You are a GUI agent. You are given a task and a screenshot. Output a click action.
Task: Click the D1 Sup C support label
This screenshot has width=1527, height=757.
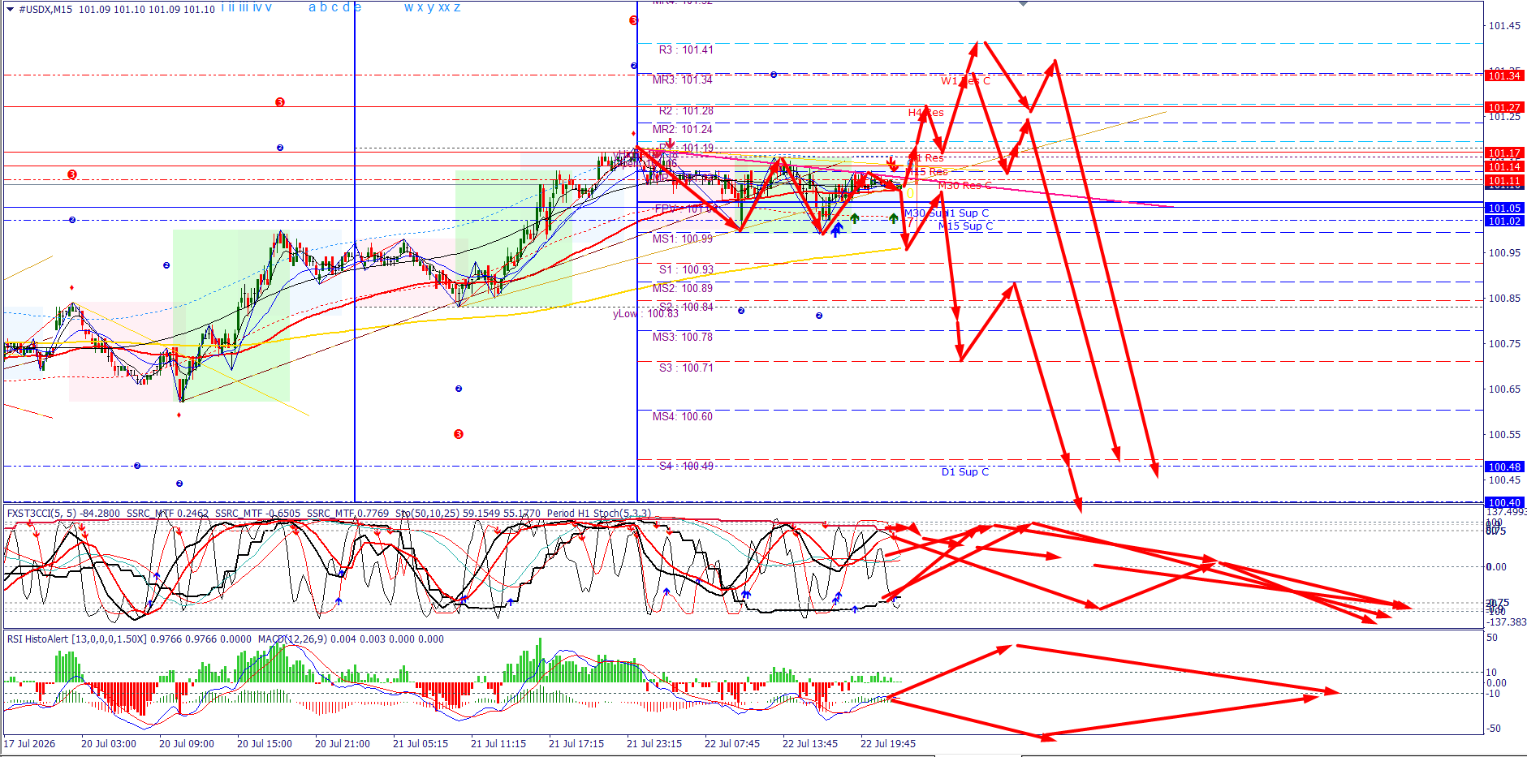965,471
